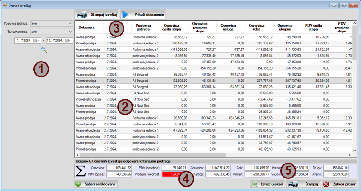Click the Avans total field

point(336,174)
